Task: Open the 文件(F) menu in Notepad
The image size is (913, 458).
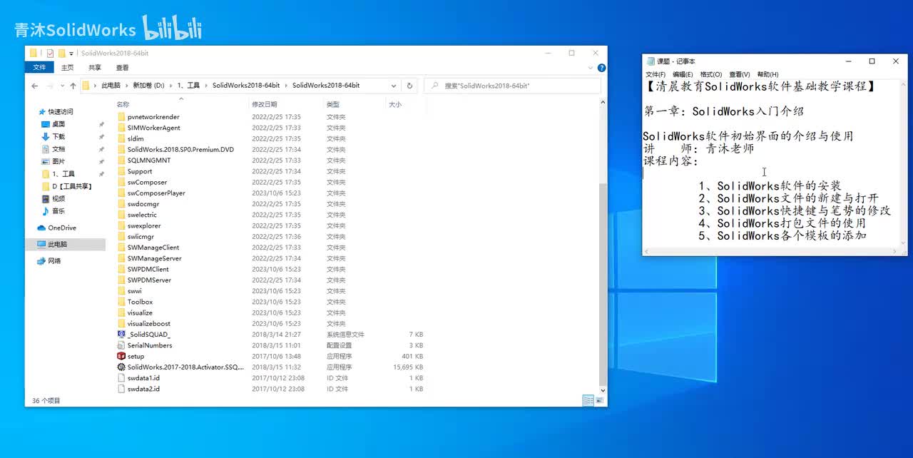Action: 656,74
